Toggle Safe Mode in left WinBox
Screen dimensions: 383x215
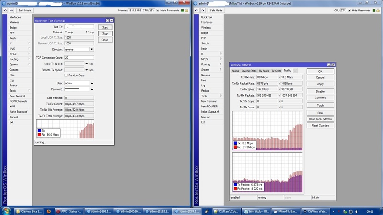(x=24, y=11)
